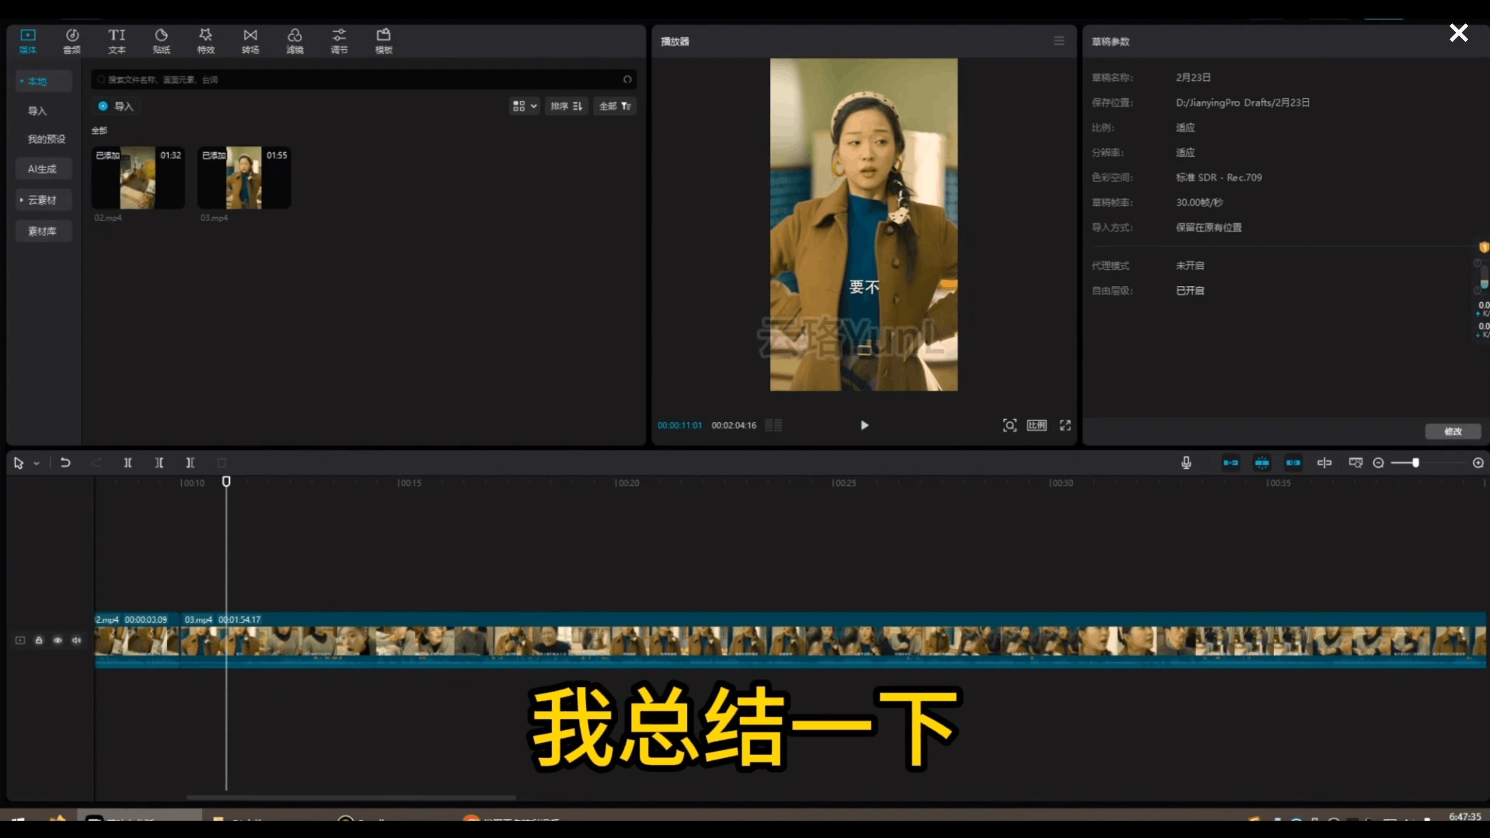Open the 媒体 media tab

tap(28, 41)
